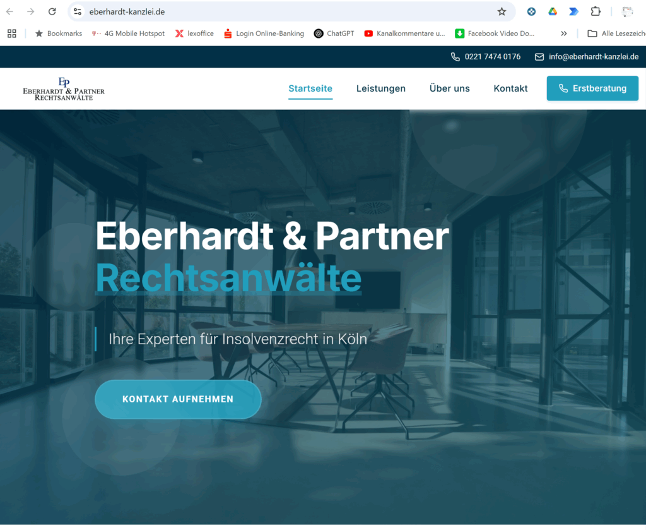The width and height of the screenshot is (646, 530).
Task: Open the ChatGPT bookmark
Action: coord(334,33)
